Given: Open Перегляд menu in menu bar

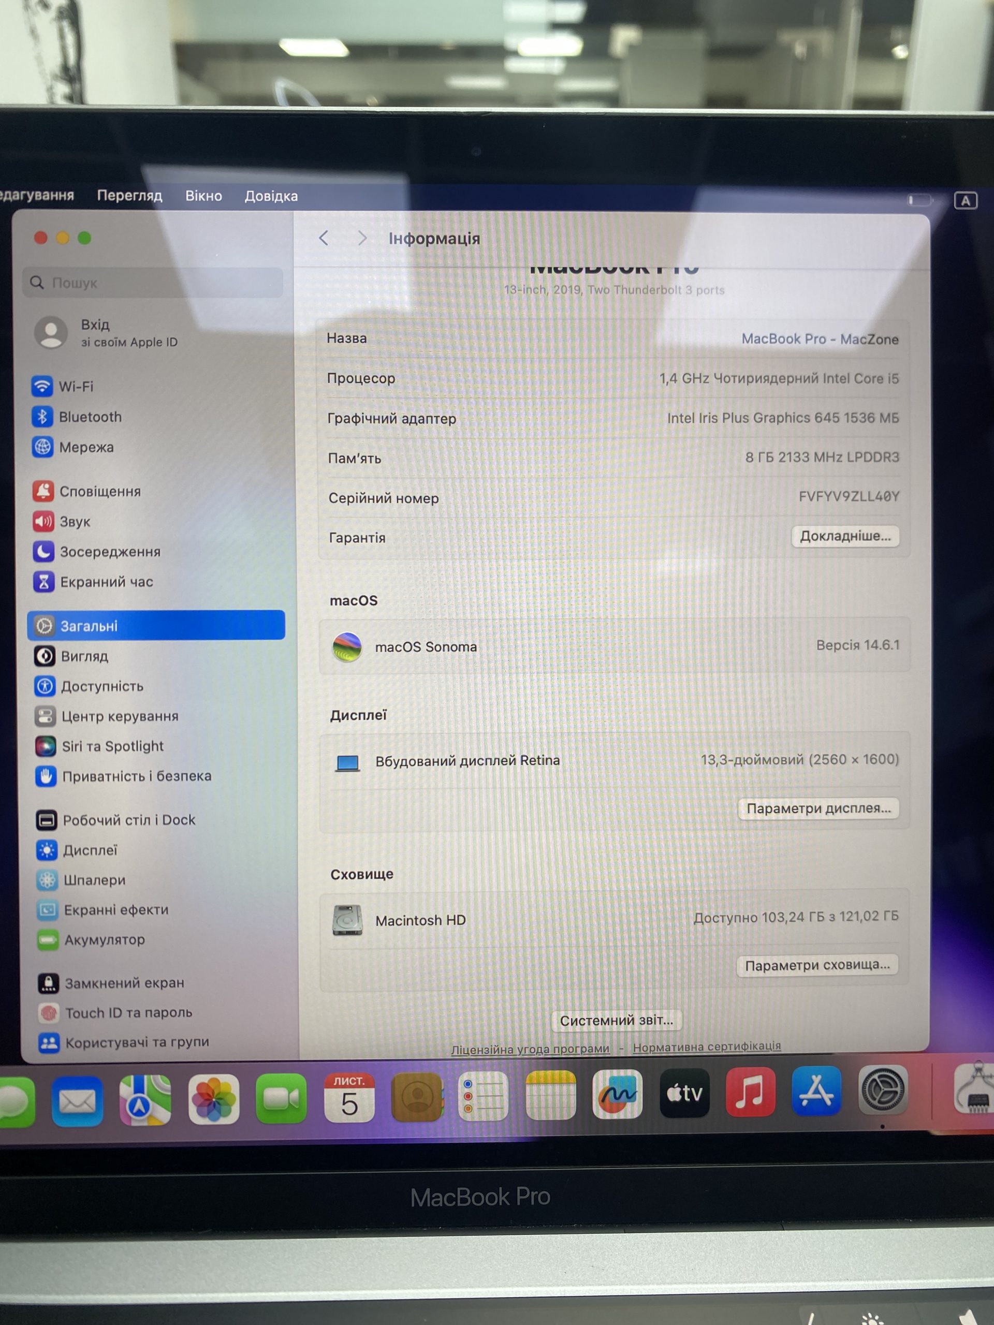Looking at the screenshot, I should tap(129, 195).
